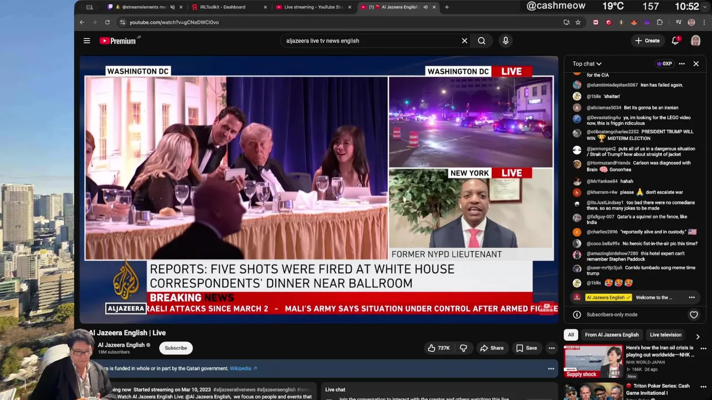Click chat user @olurotimiadepitan5087
The width and height of the screenshot is (712, 400).
[x=612, y=85]
